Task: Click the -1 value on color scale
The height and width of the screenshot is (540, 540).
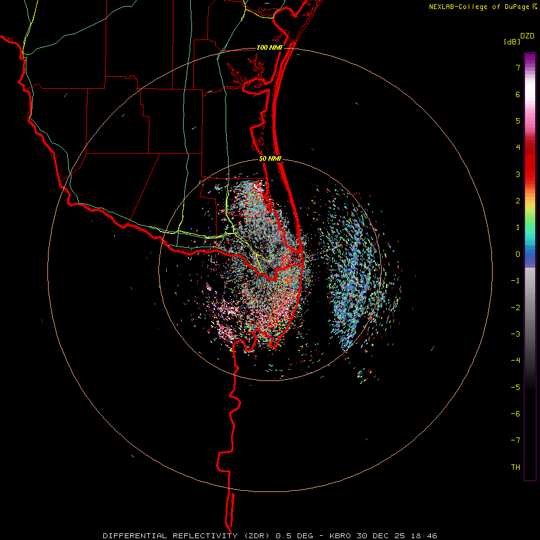Action: pos(515,281)
